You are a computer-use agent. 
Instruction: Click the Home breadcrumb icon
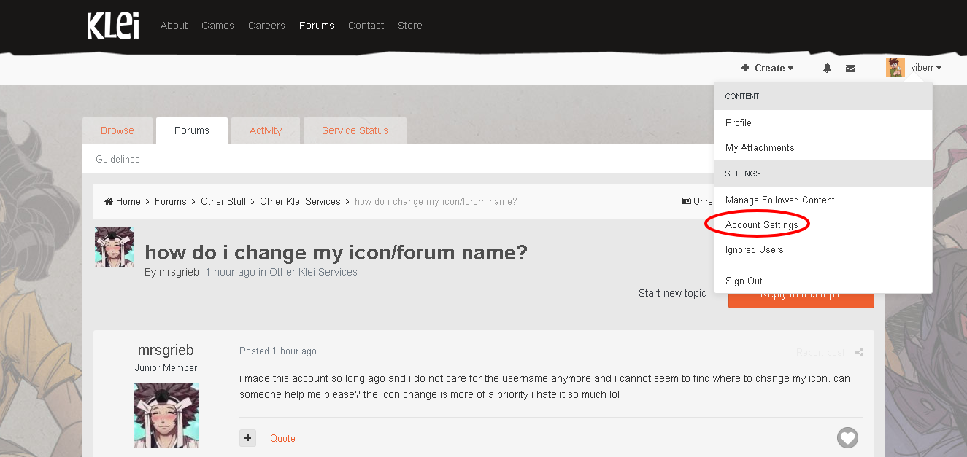109,202
